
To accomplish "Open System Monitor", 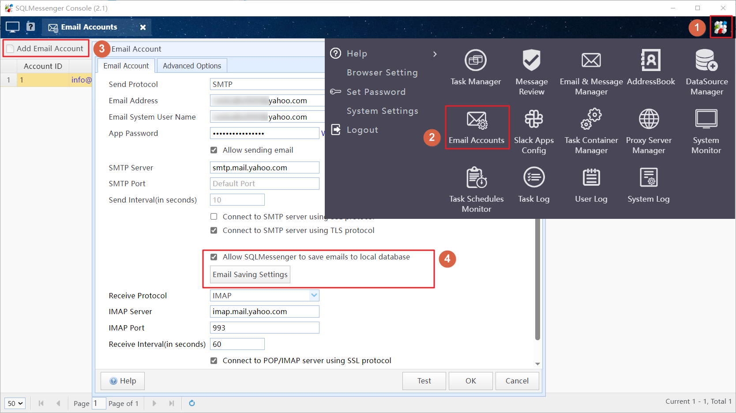I will pyautogui.click(x=706, y=131).
